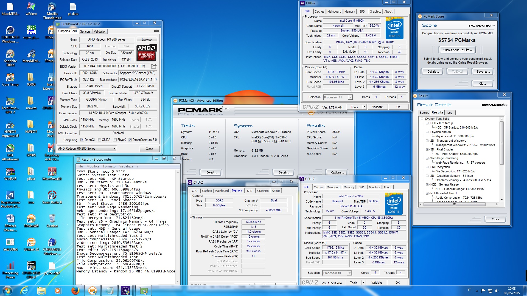
Task: Click Details... button in PCMark Score window
Action: point(433,72)
